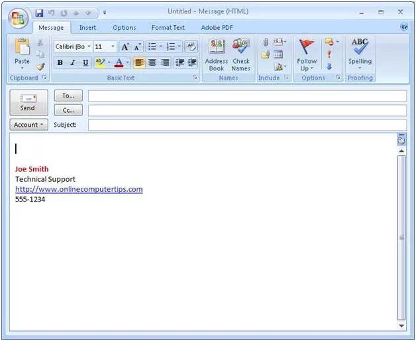Screen dimensions: 416x341
Task: Open the font name dropdown
Action: [x=89, y=47]
